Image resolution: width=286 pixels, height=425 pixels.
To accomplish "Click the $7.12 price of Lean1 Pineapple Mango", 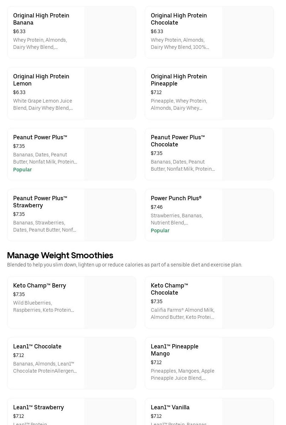I will [156, 362].
